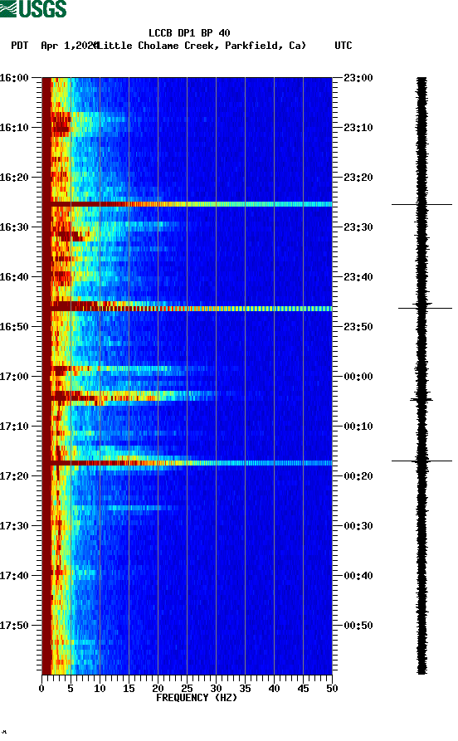Screen dimensions: 458x741
Task: Click the USGS logo
Action: click(33, 8)
